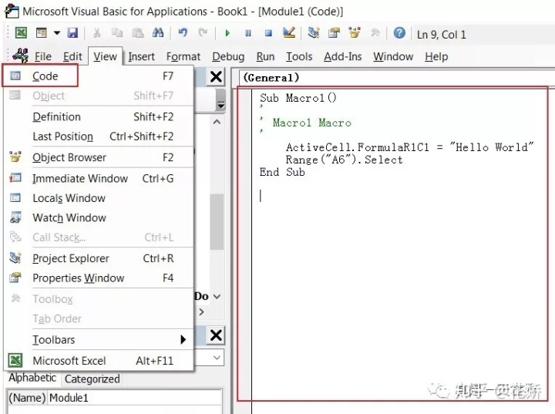Choose Definition in the View menu

point(99,117)
